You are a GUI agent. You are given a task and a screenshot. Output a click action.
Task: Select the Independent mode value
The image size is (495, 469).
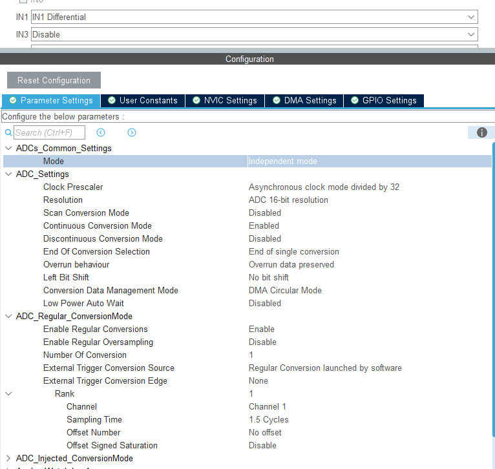283,162
